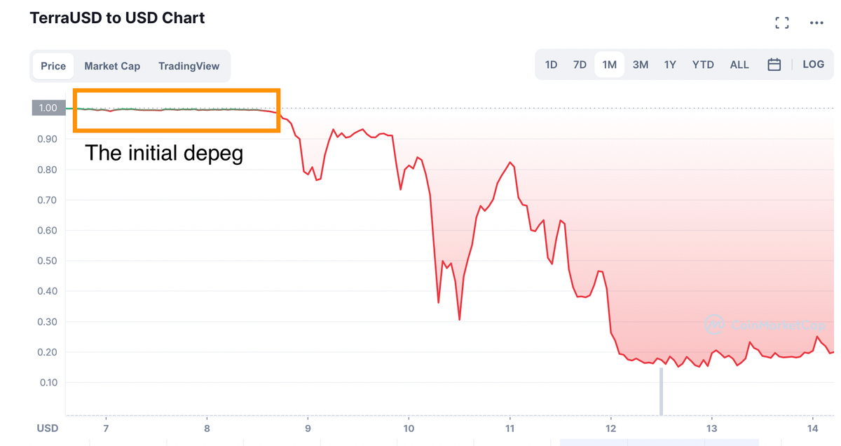Enter fullscreen chart view
841x446 pixels.
tap(782, 22)
